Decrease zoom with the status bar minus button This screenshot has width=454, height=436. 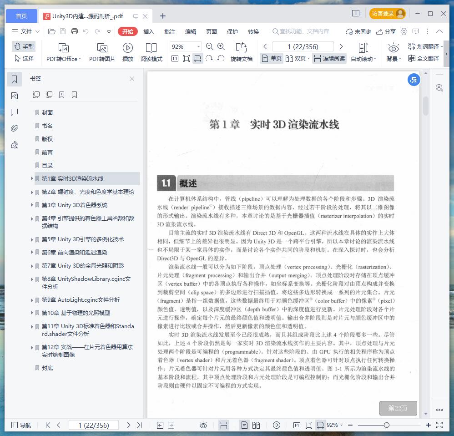click(x=350, y=425)
